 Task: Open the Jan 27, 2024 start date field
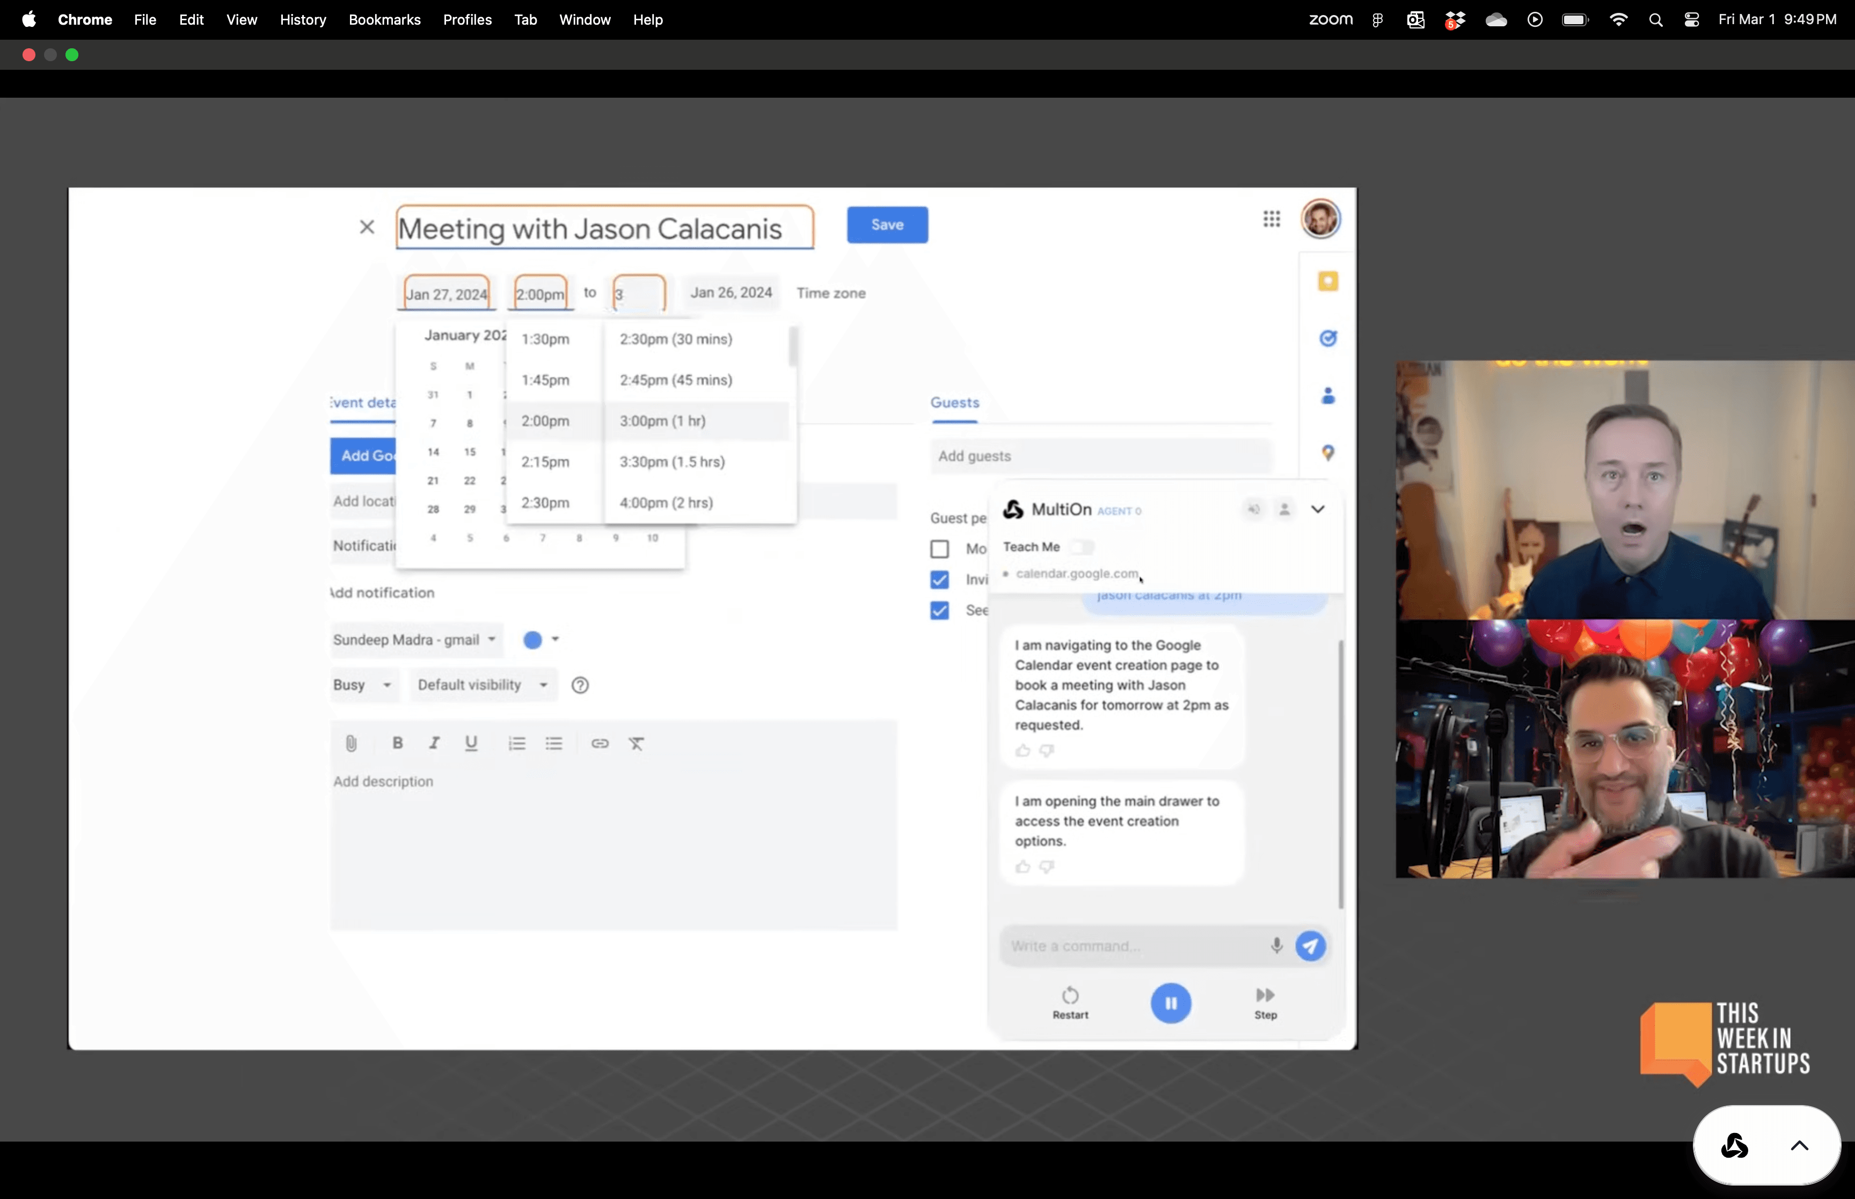click(447, 294)
